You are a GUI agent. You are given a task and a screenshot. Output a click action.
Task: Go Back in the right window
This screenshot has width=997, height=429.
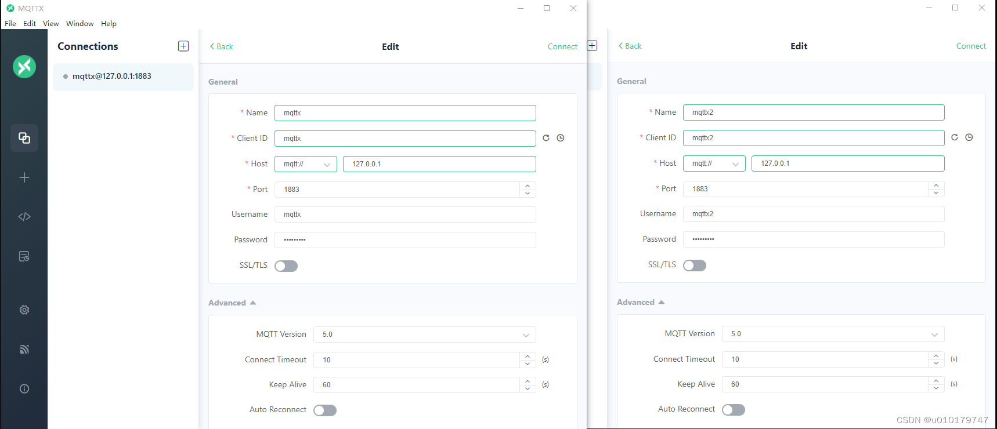click(630, 46)
